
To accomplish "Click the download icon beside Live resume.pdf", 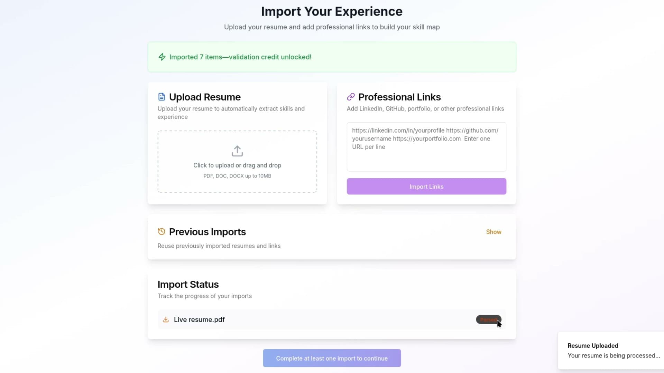I will point(166,320).
